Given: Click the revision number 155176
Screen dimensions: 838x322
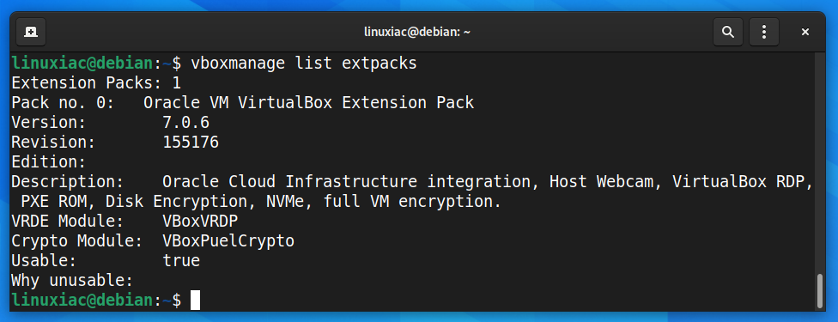Looking at the screenshot, I should point(191,143).
